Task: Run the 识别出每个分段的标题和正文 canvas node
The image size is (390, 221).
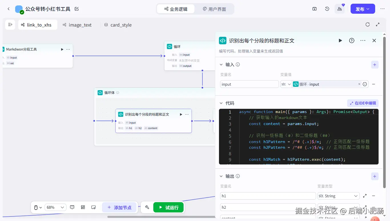Action: click(x=181, y=114)
